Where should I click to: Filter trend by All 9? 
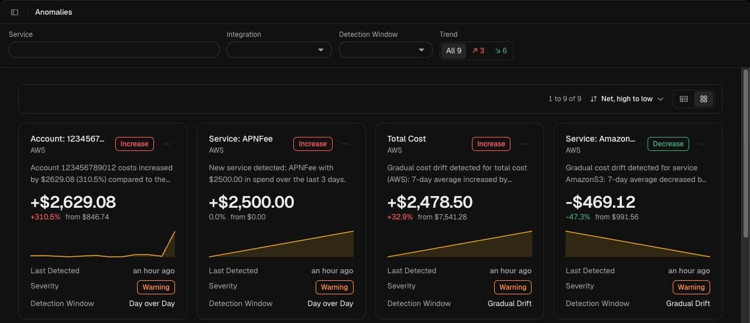pos(454,51)
